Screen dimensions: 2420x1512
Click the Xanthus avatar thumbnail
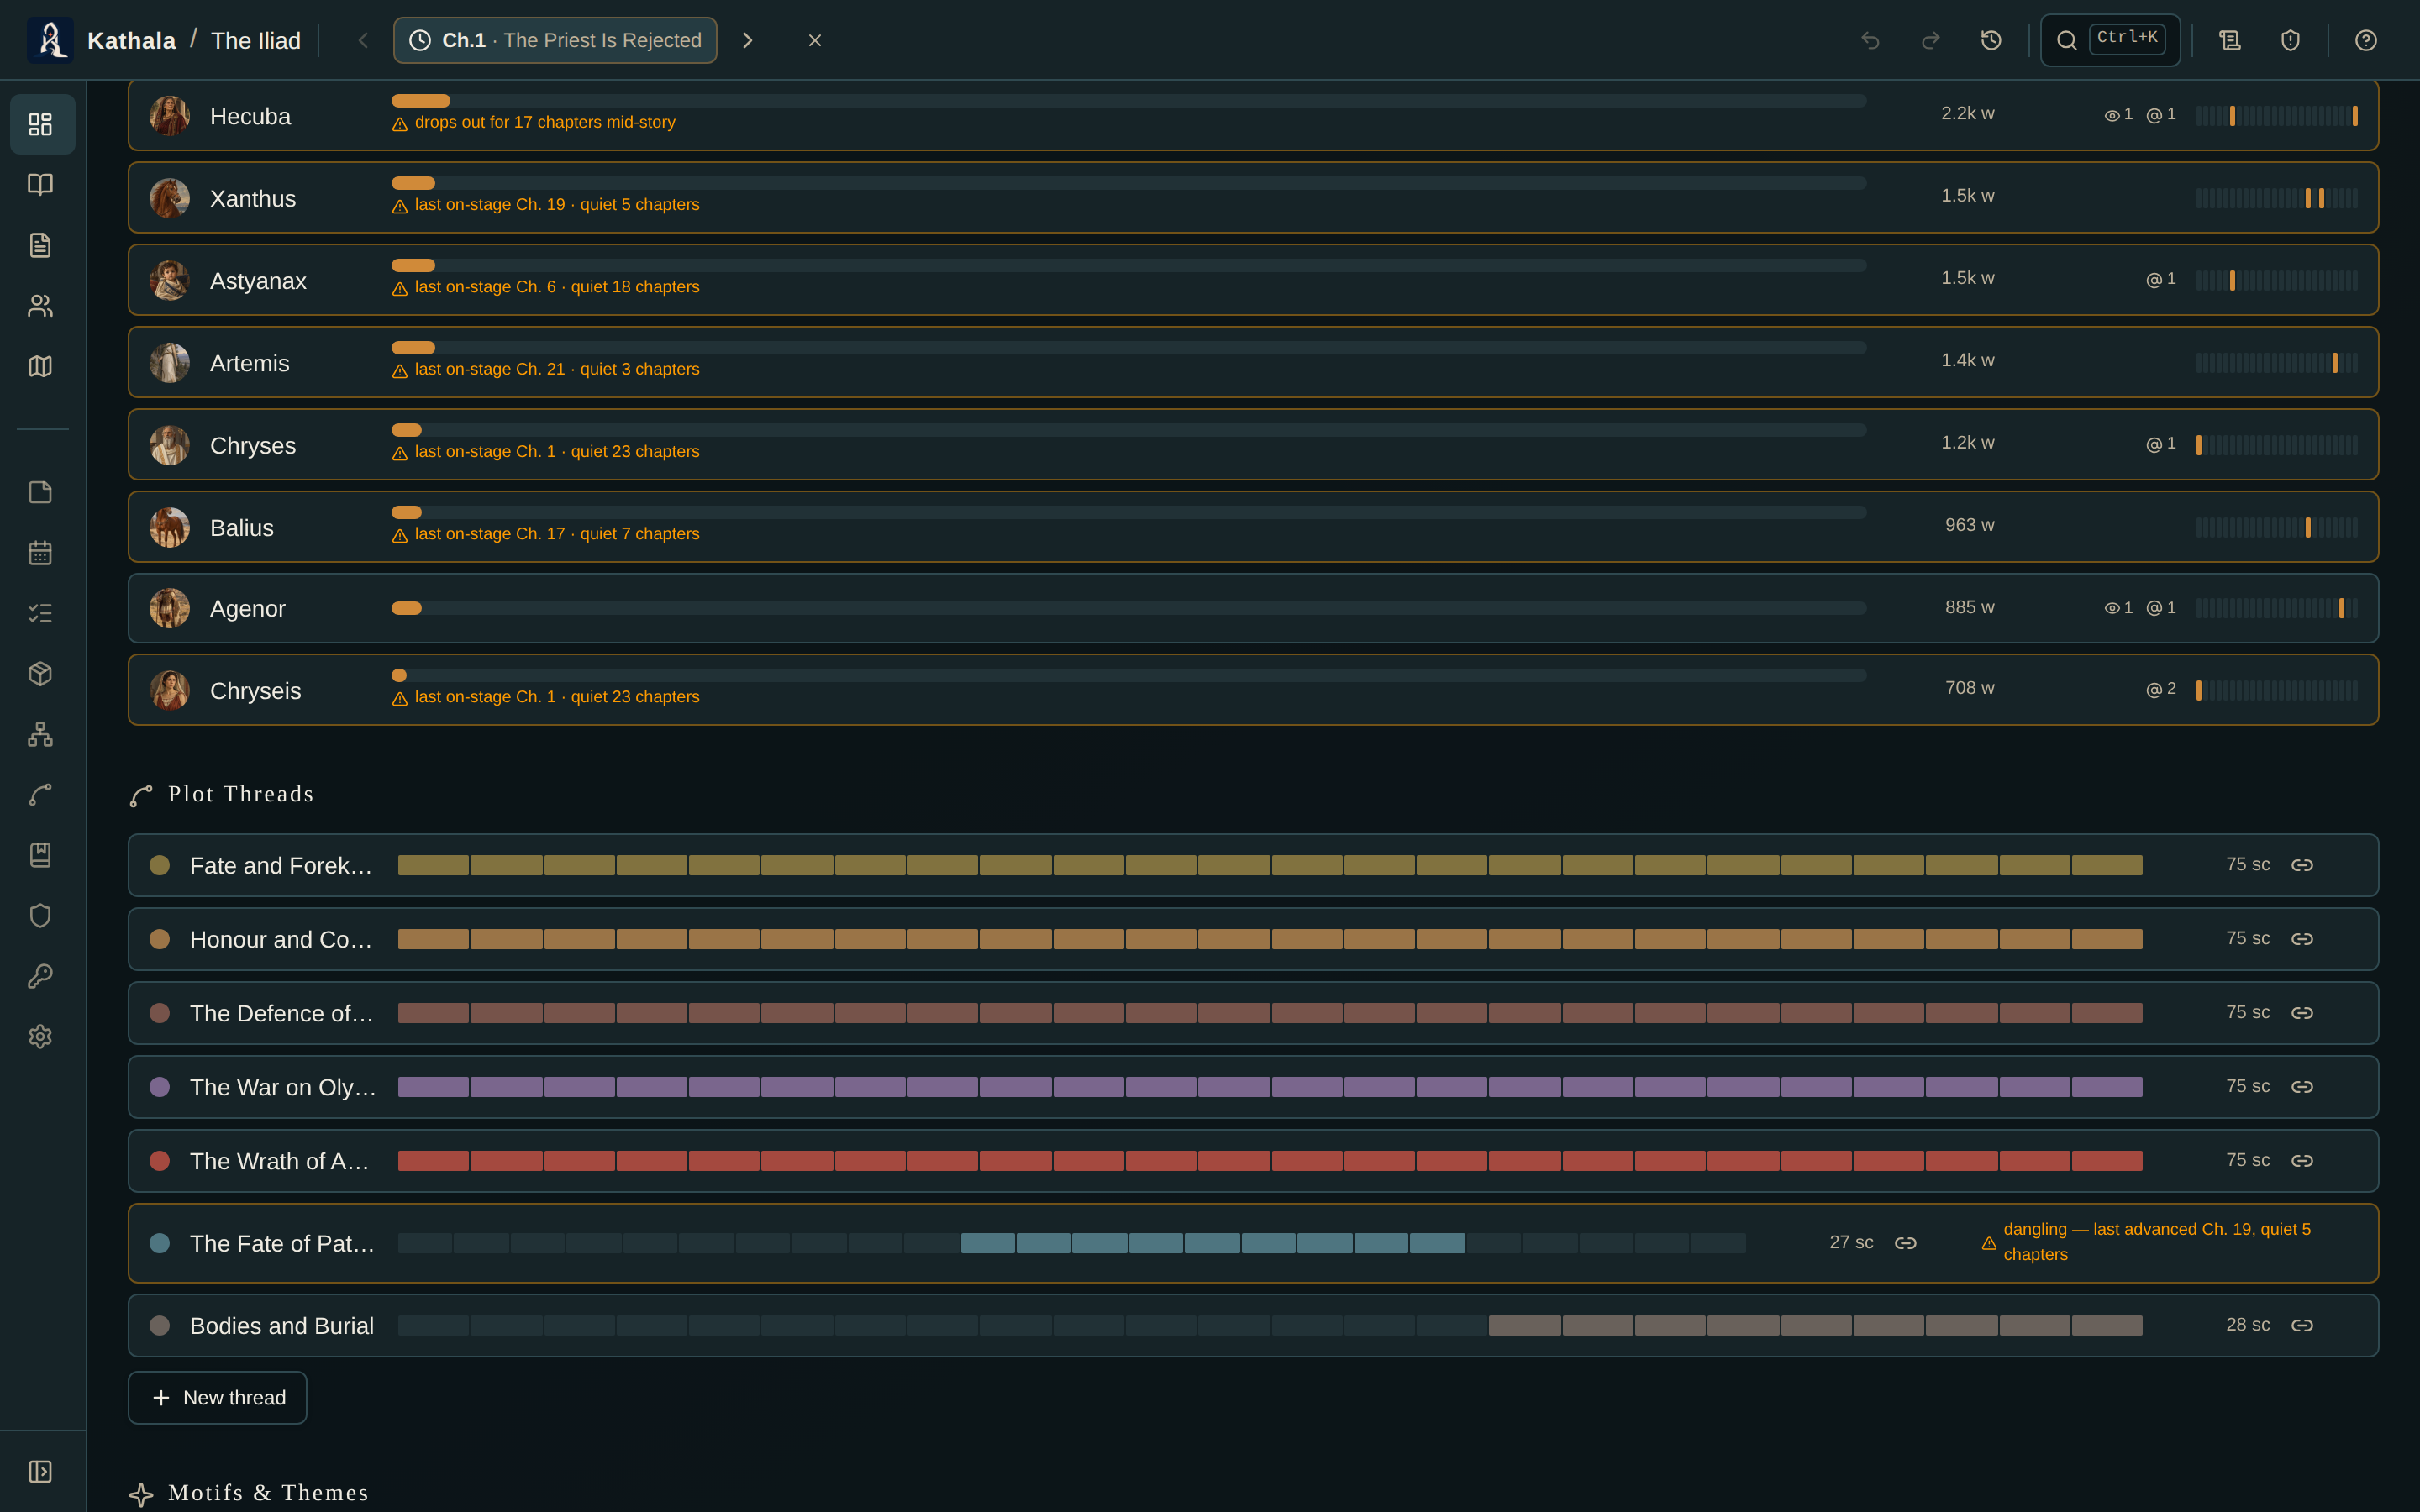coord(170,198)
